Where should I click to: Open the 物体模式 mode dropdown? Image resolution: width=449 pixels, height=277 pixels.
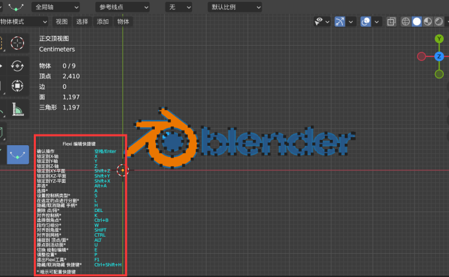point(23,22)
